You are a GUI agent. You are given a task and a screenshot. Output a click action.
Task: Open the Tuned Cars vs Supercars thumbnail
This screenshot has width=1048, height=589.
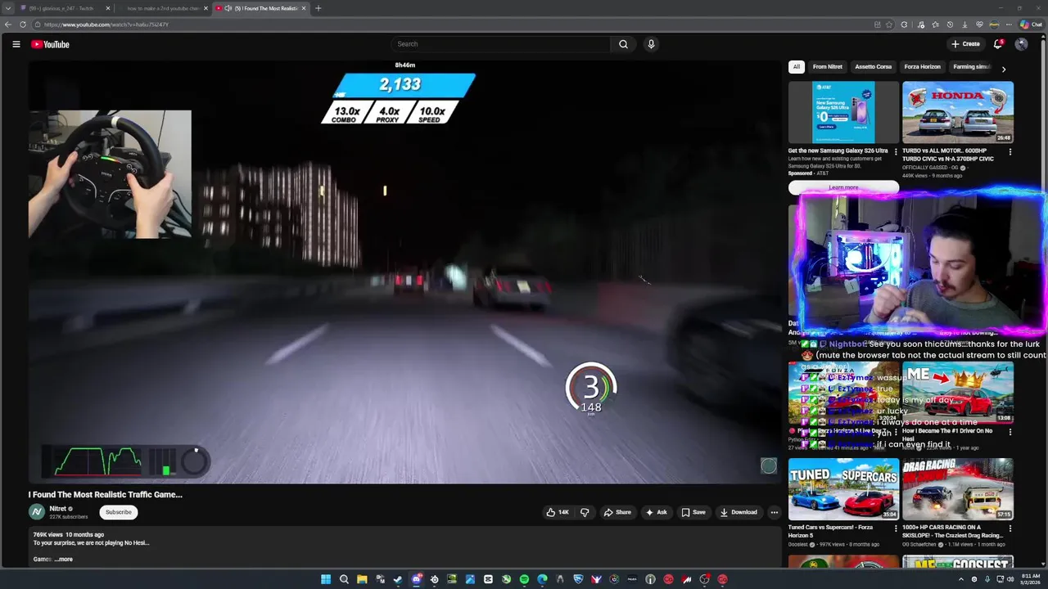click(843, 489)
